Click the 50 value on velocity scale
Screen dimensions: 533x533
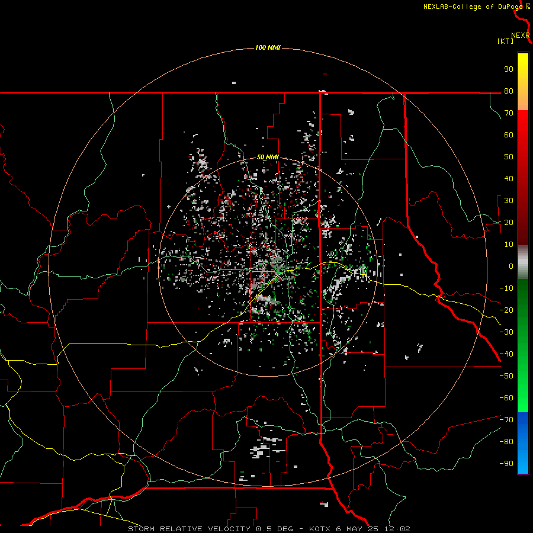coord(509,157)
